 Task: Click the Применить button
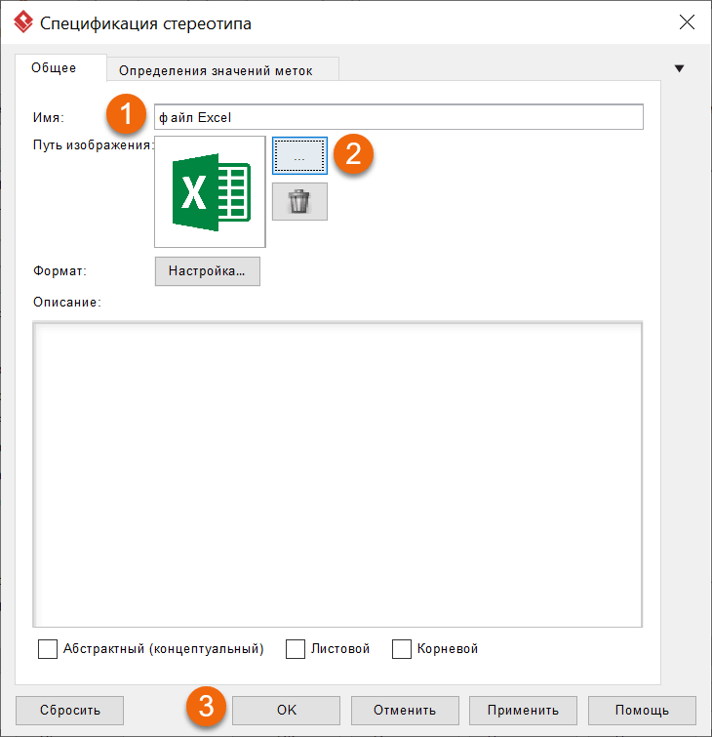[x=524, y=710]
